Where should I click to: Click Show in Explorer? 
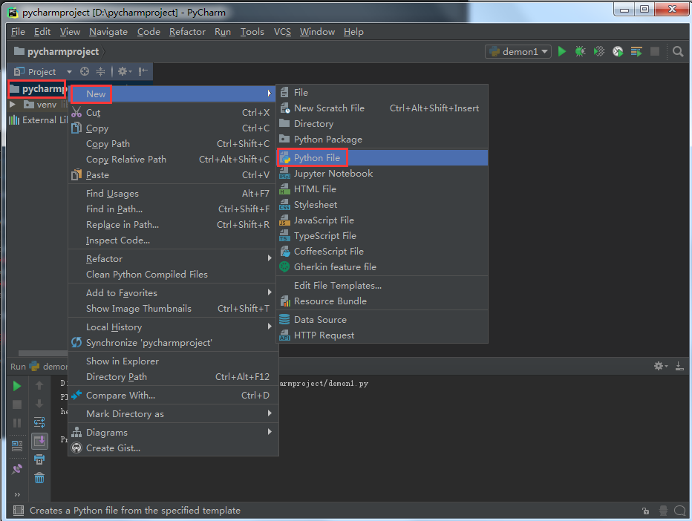point(173,361)
